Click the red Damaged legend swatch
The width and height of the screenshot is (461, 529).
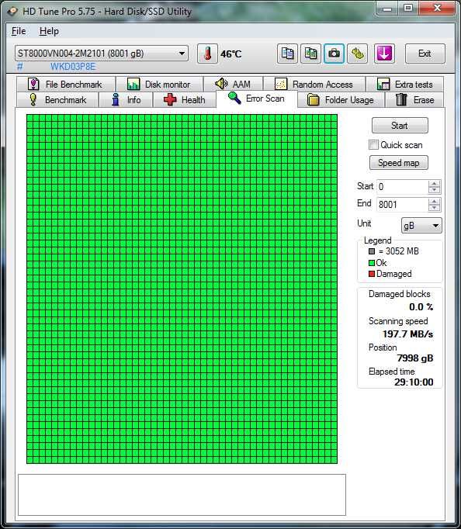coord(372,274)
